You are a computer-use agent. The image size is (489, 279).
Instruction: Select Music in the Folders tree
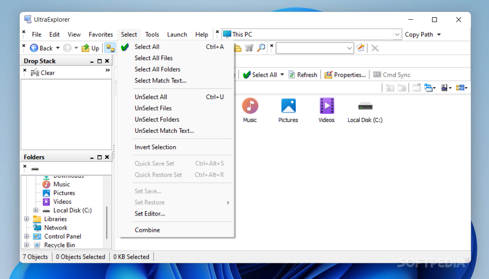pos(61,184)
